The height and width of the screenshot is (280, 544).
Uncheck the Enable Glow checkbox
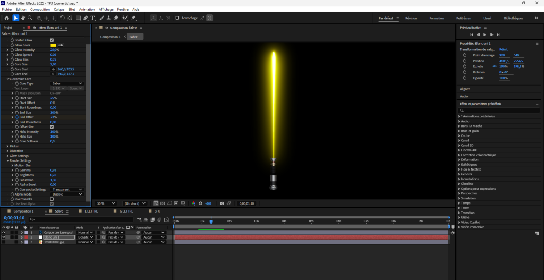(x=52, y=40)
